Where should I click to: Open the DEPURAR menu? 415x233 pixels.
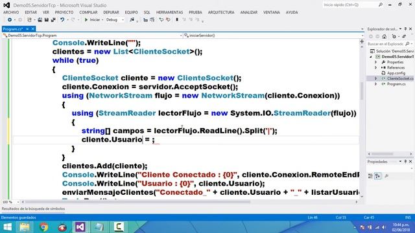111,12
